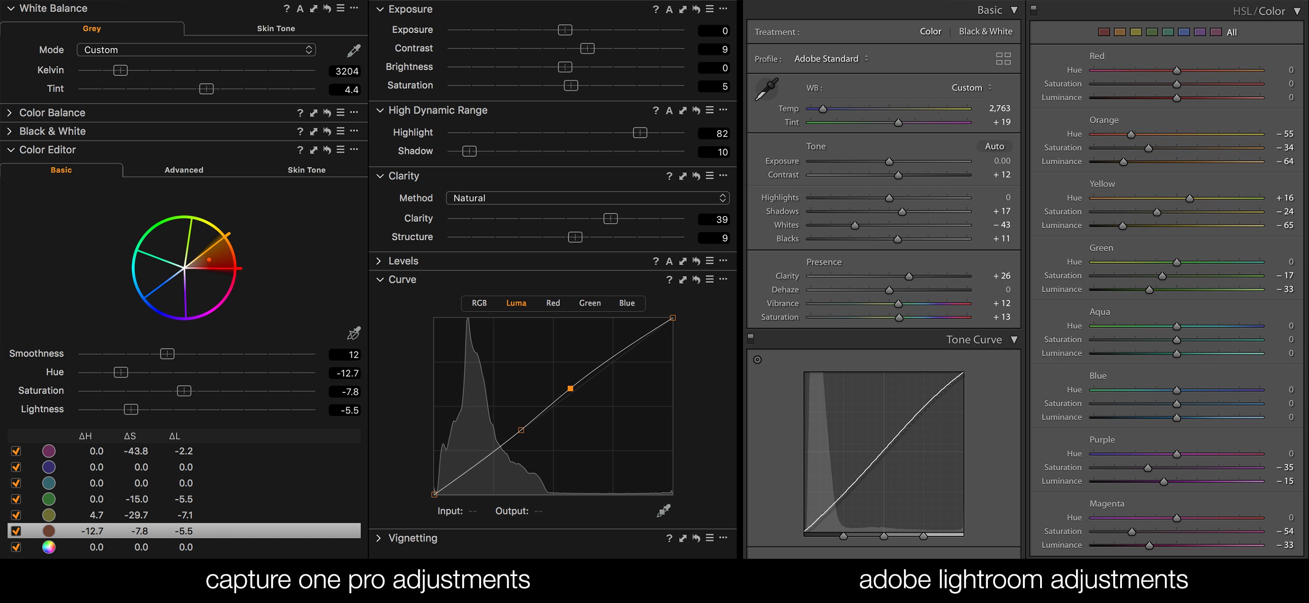Viewport: 1309px width, 603px height.
Task: Select the red HSL color chip
Action: click(1104, 32)
